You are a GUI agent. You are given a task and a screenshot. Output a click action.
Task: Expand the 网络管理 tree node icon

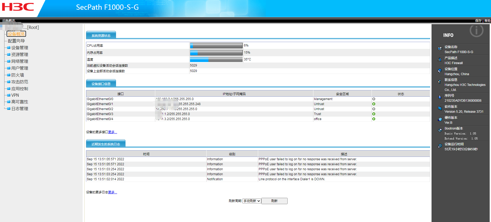(9, 61)
